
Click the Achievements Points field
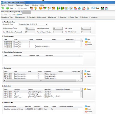(30, 28)
